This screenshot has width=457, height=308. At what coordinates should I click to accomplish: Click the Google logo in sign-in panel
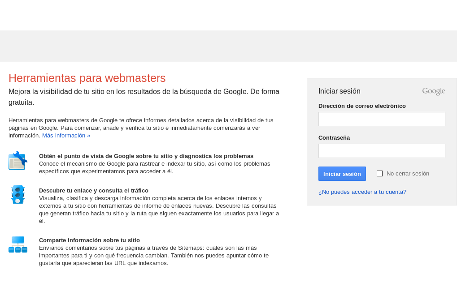pos(433,91)
